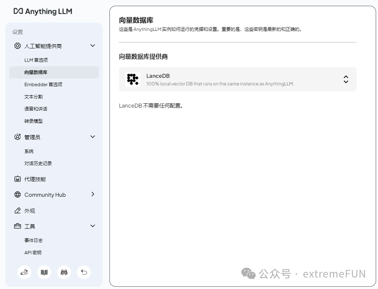The width and height of the screenshot is (378, 289).
Task: Click the pencil icon for 外观
Action: [18, 210]
